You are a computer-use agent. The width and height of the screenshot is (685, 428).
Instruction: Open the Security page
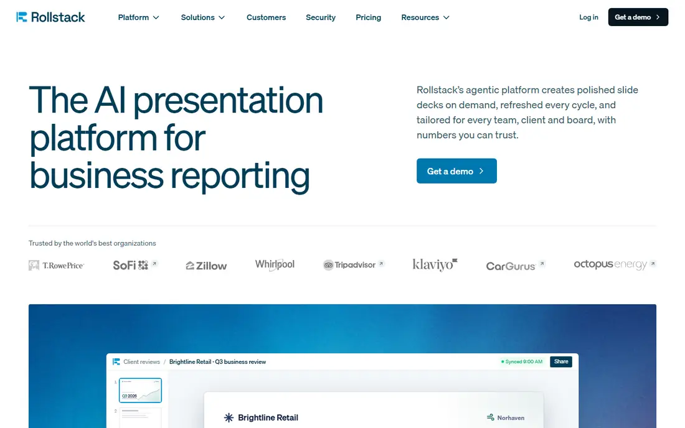pos(321,17)
